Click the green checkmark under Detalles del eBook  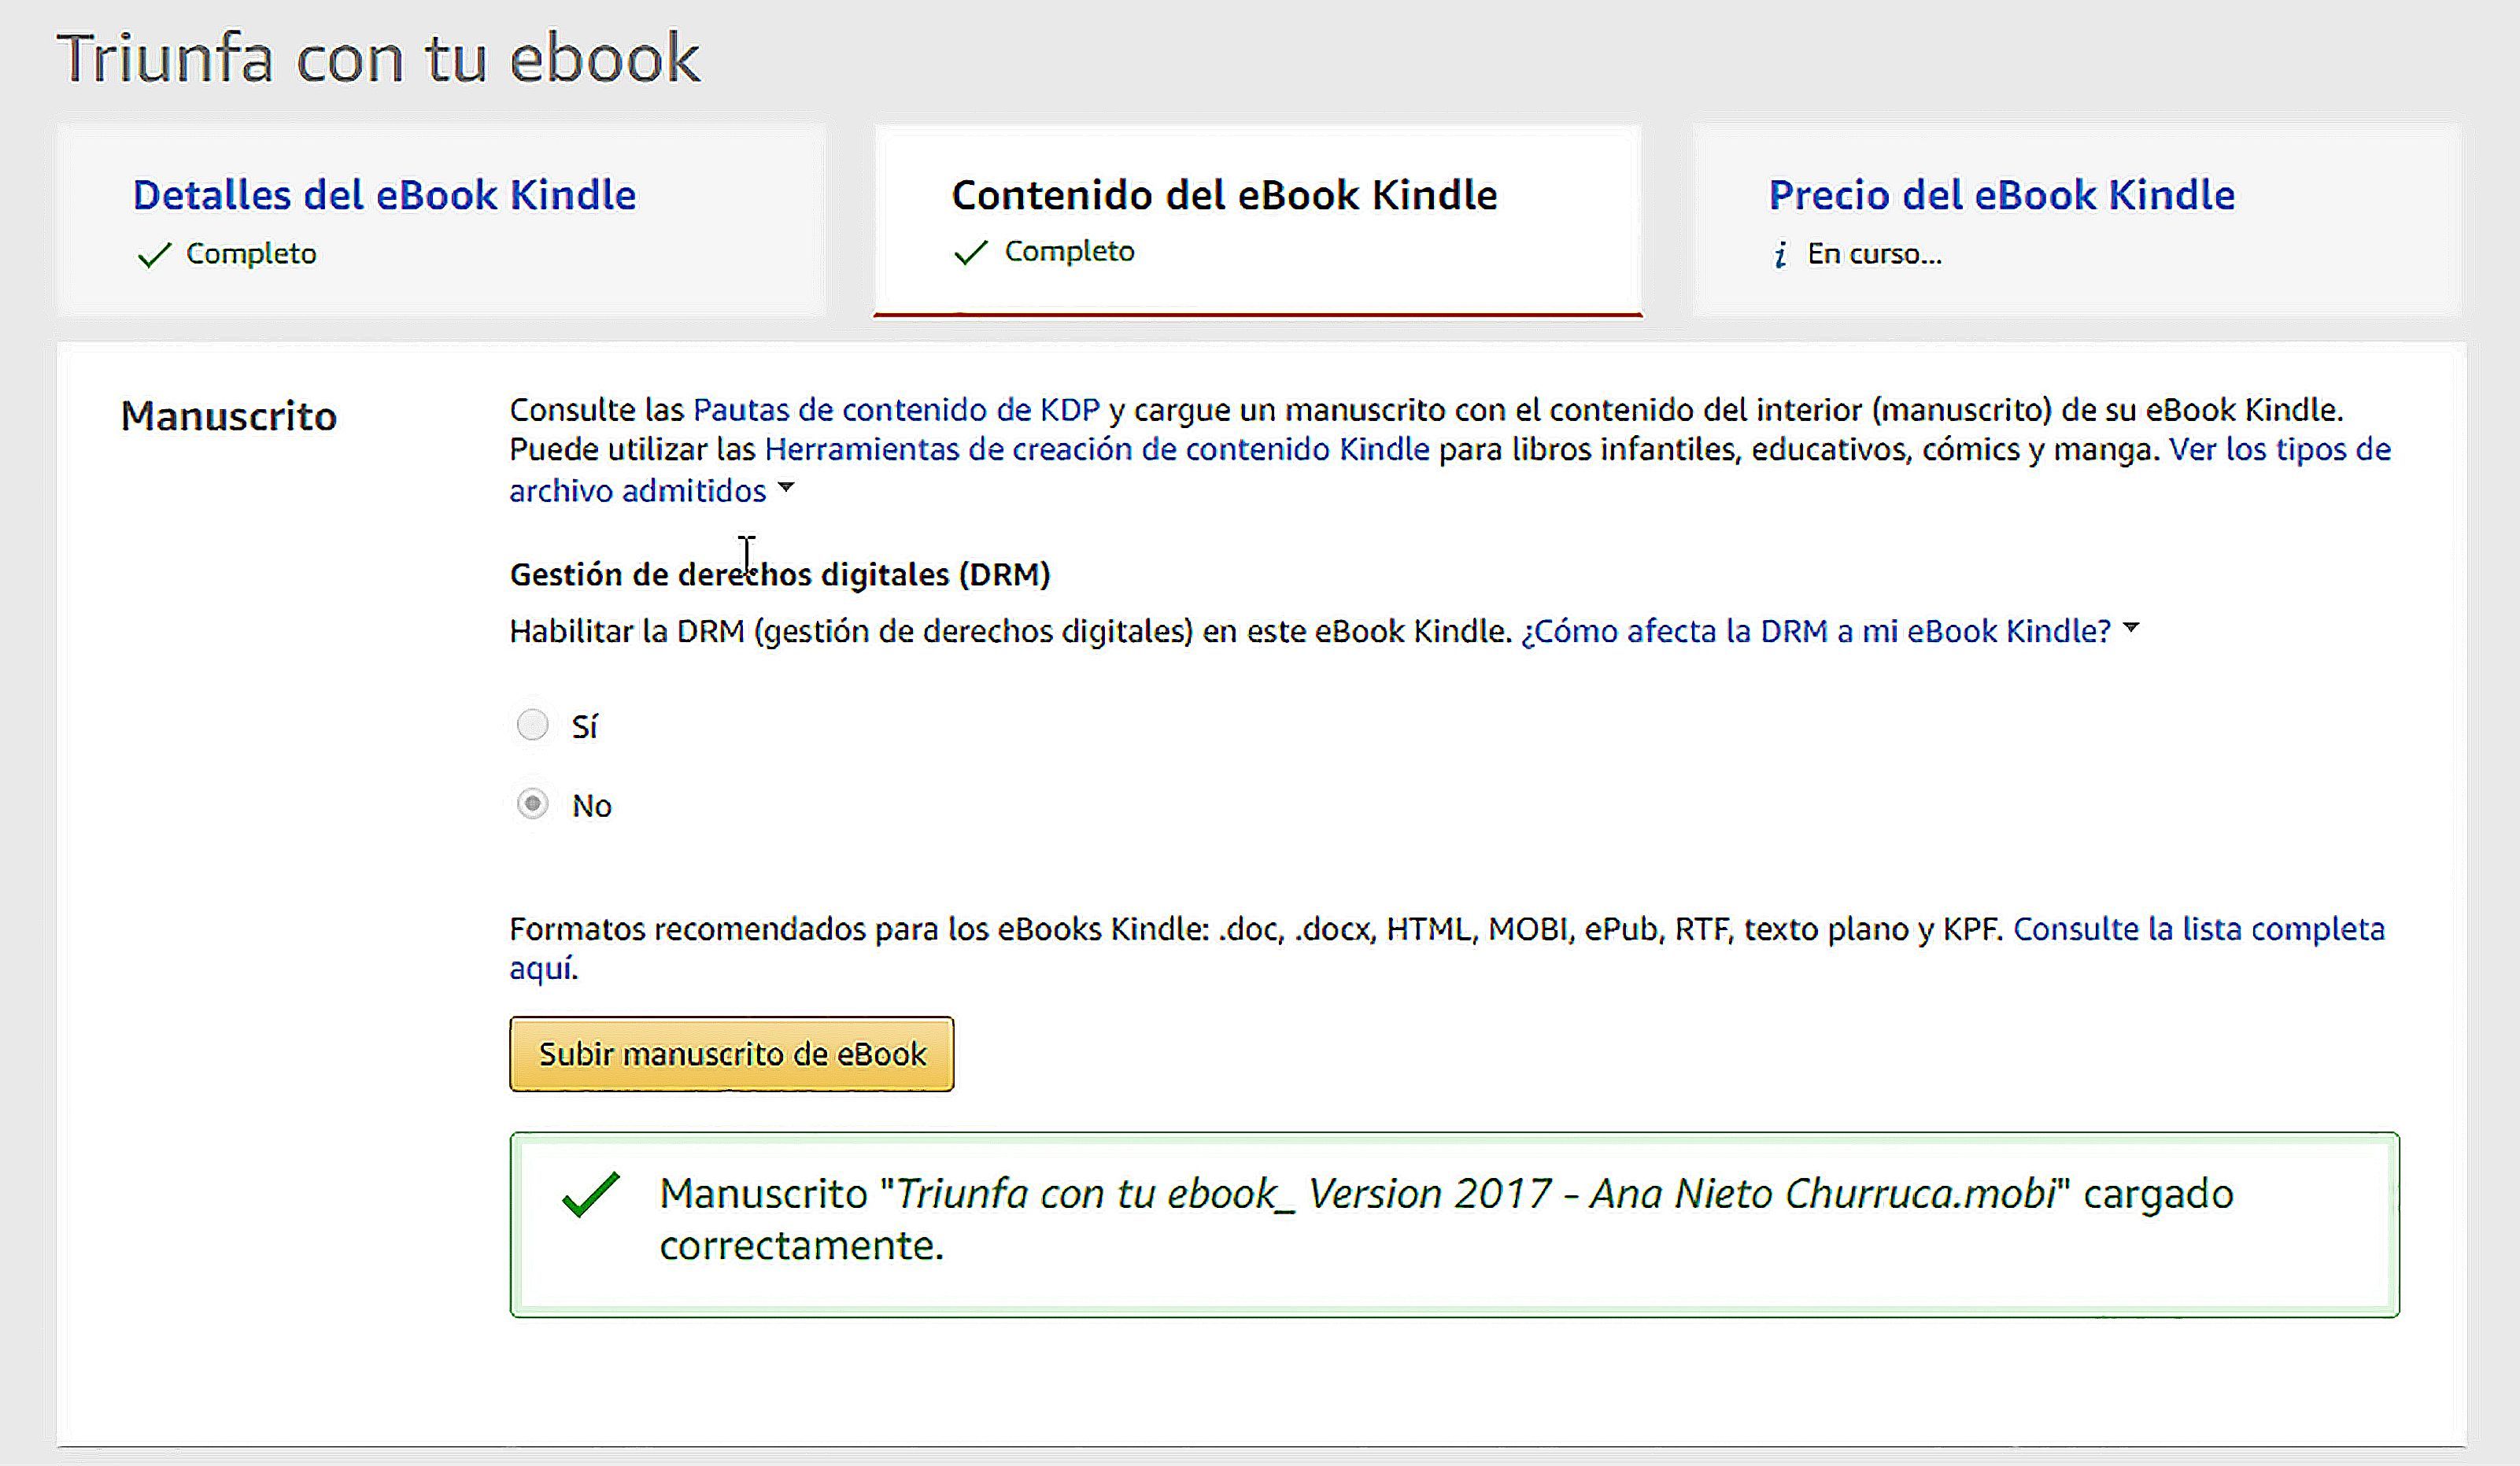154,255
